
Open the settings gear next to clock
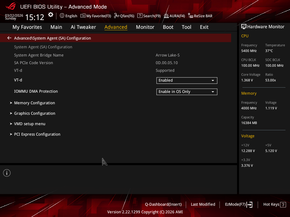[51, 15]
